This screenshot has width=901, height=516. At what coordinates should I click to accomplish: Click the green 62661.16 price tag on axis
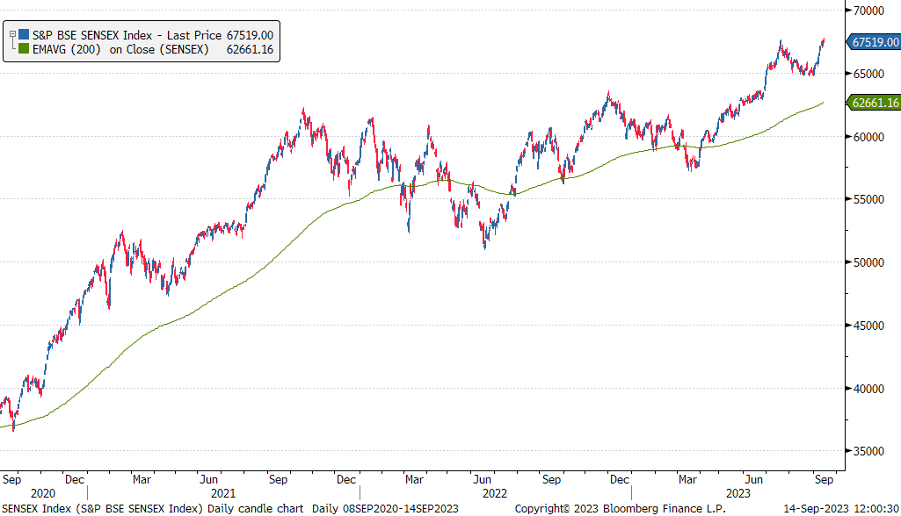coord(874,103)
